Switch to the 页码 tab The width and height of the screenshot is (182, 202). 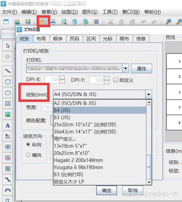coord(74,39)
